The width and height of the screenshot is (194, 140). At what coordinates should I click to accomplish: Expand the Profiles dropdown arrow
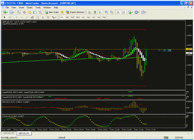pos(14,12)
